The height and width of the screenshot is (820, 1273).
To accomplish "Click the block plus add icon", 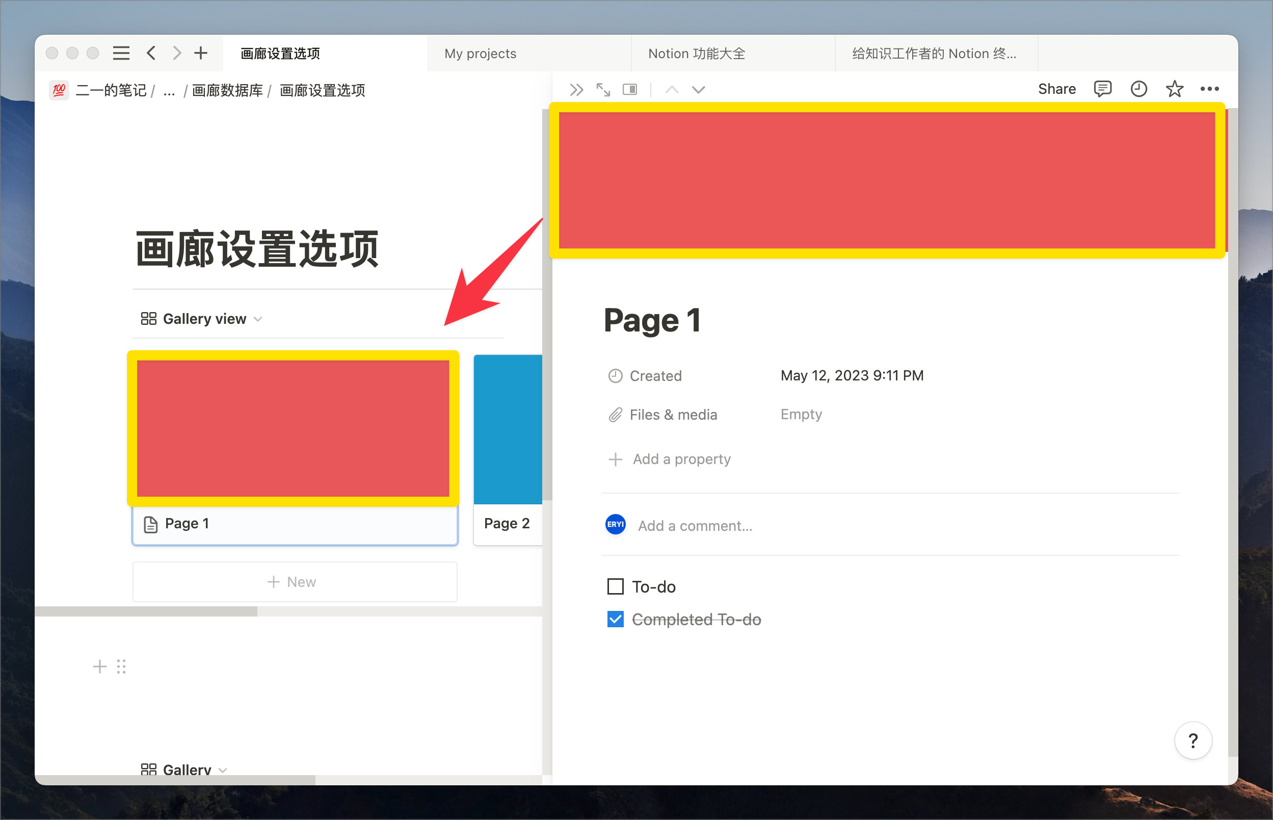I will (x=99, y=666).
